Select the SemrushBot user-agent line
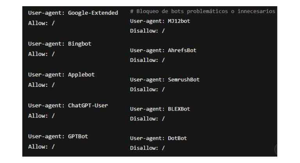 pos(164,79)
